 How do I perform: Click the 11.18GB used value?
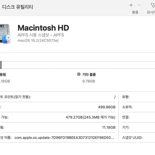(109, 127)
